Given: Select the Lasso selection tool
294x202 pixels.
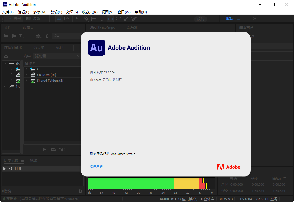Looking at the screenshot, I should coord(118,18).
